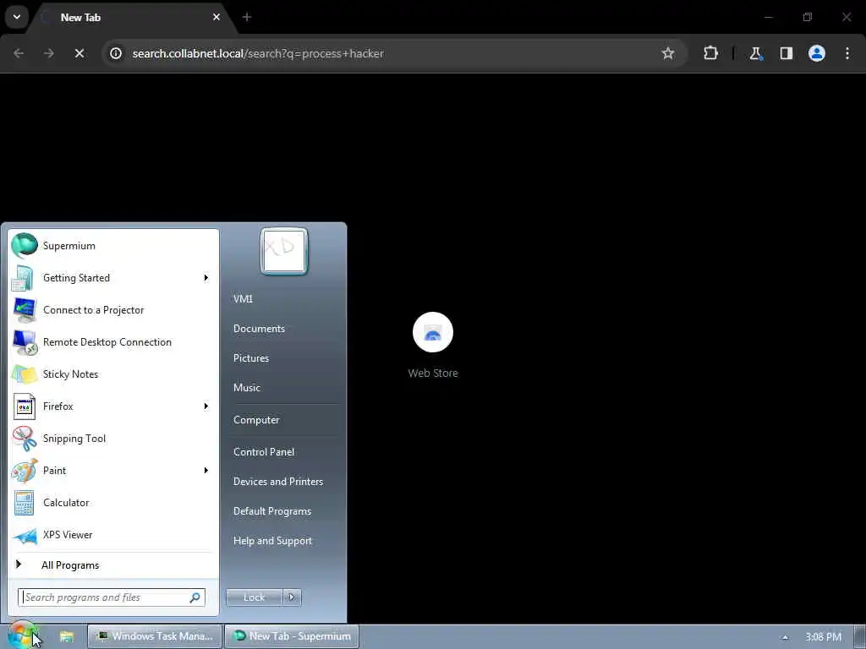Viewport: 866px width, 649px height.
Task: Click the taskbar clock showing 3:08 PM
Action: [823, 637]
